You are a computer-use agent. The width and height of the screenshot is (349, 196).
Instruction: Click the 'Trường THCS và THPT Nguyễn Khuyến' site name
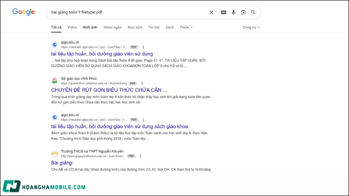point(92,151)
